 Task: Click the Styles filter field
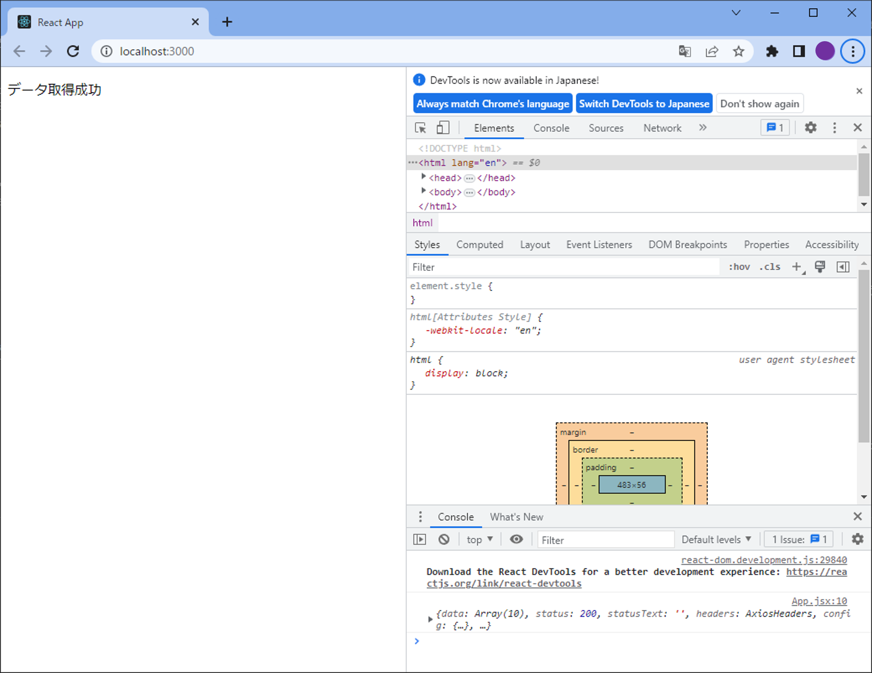click(x=564, y=267)
